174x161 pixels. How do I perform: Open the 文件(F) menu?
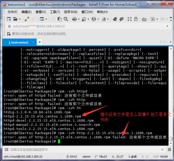(x=13, y=12)
